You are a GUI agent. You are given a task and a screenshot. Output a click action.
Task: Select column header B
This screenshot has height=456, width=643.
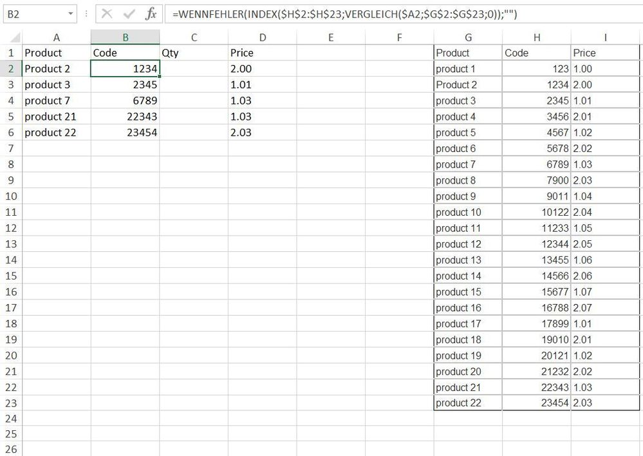pos(126,37)
